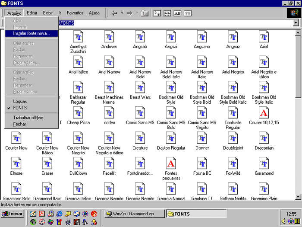Select the Dayton Regular font

point(171,138)
